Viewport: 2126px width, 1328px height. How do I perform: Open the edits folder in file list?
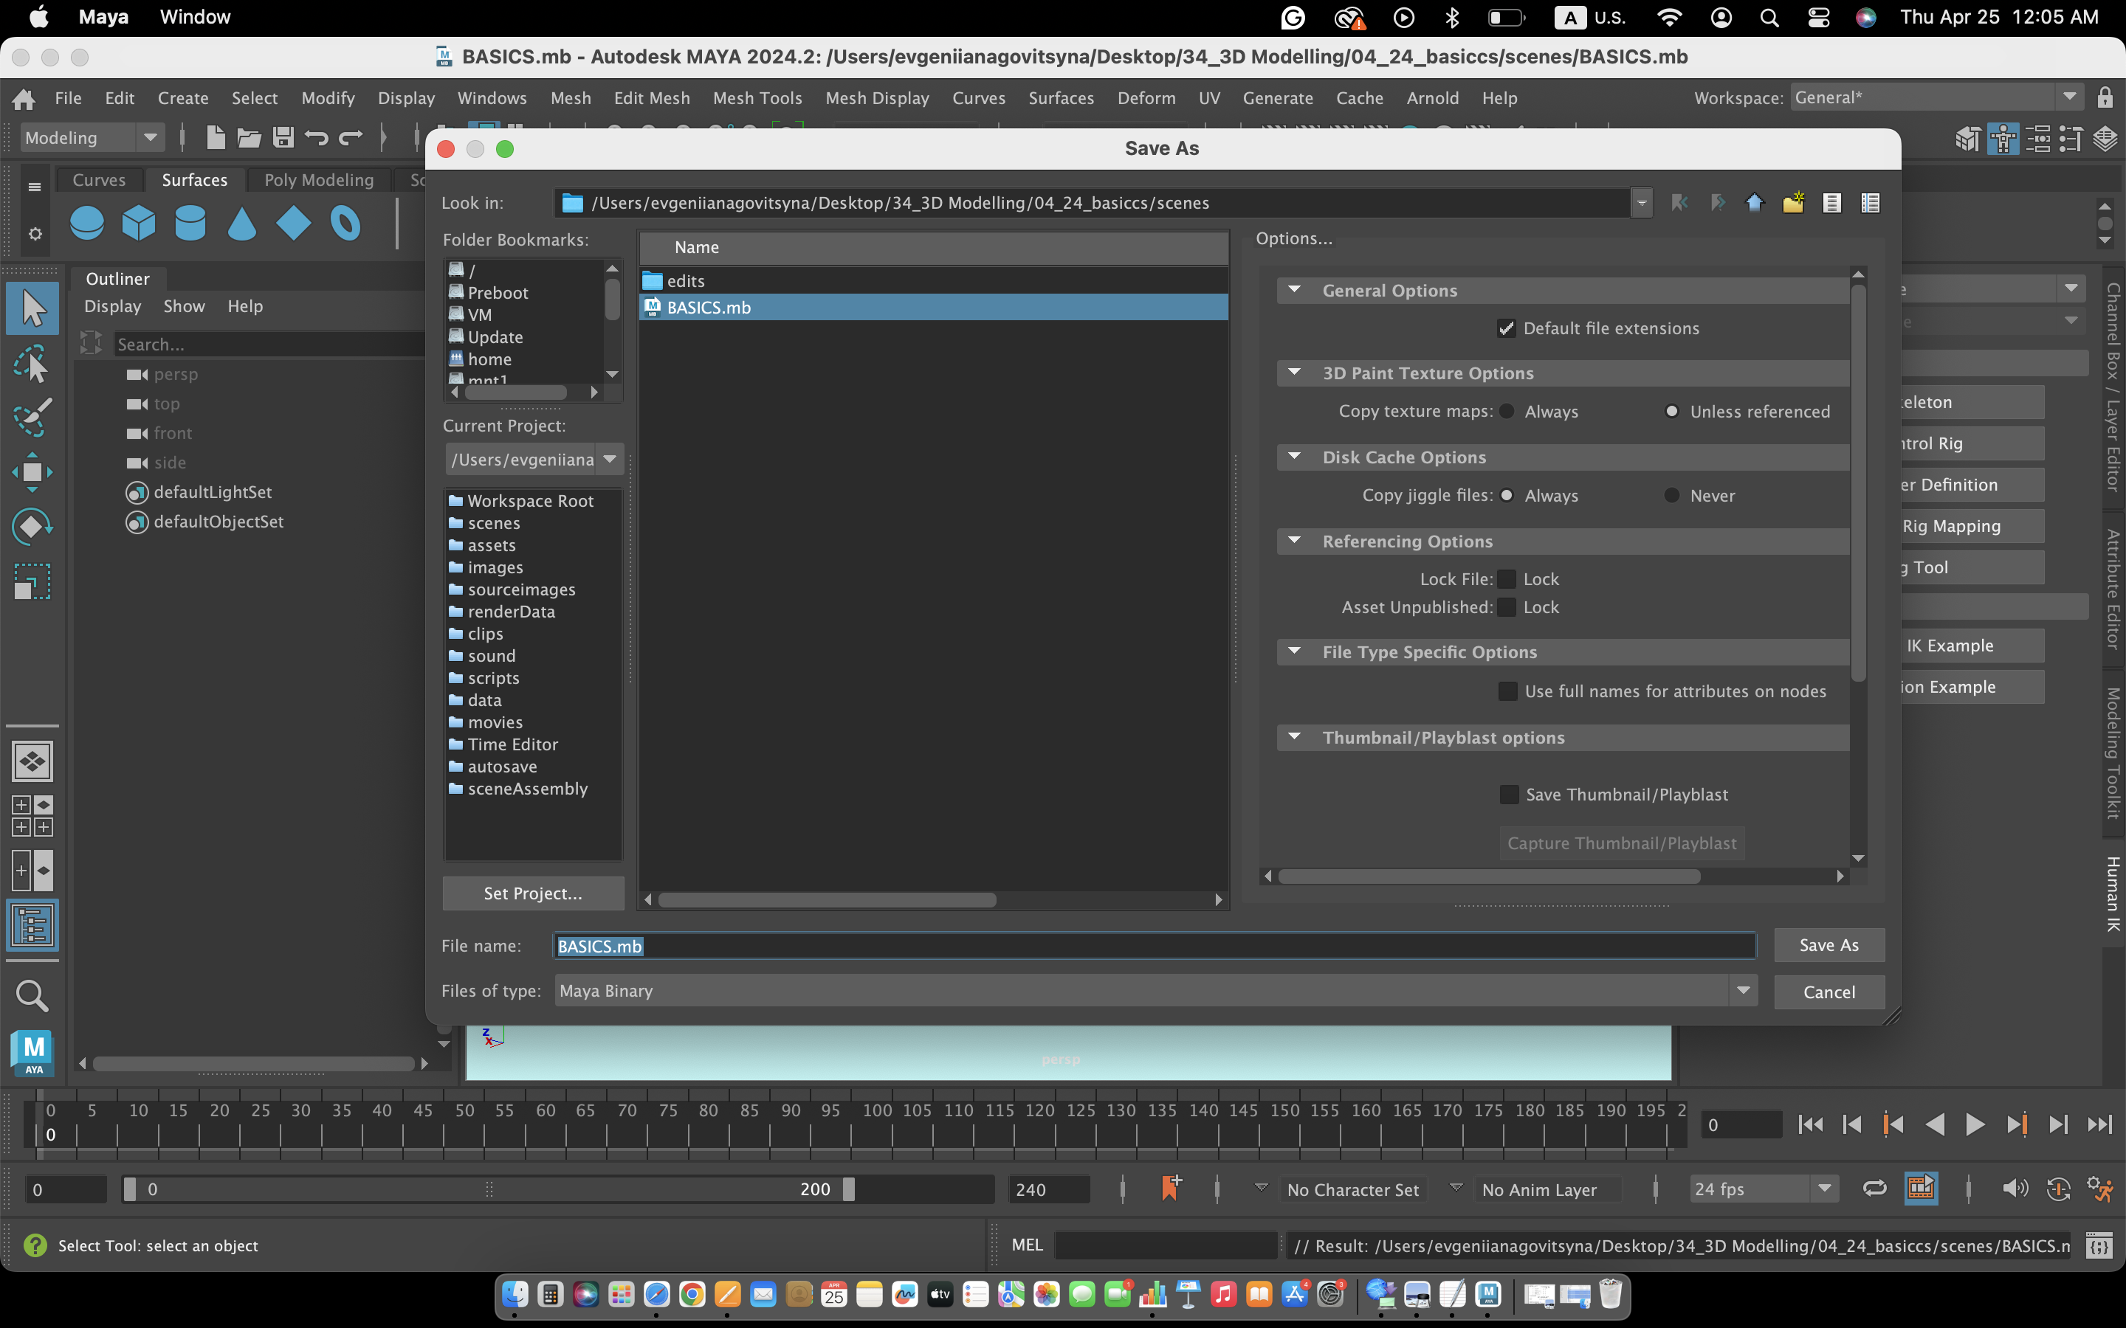tap(933, 281)
